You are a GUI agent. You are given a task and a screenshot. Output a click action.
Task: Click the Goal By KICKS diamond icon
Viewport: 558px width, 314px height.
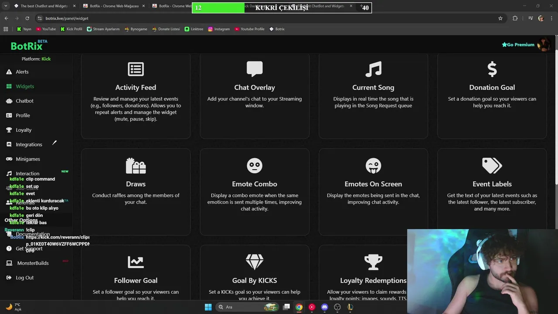pyautogui.click(x=255, y=262)
